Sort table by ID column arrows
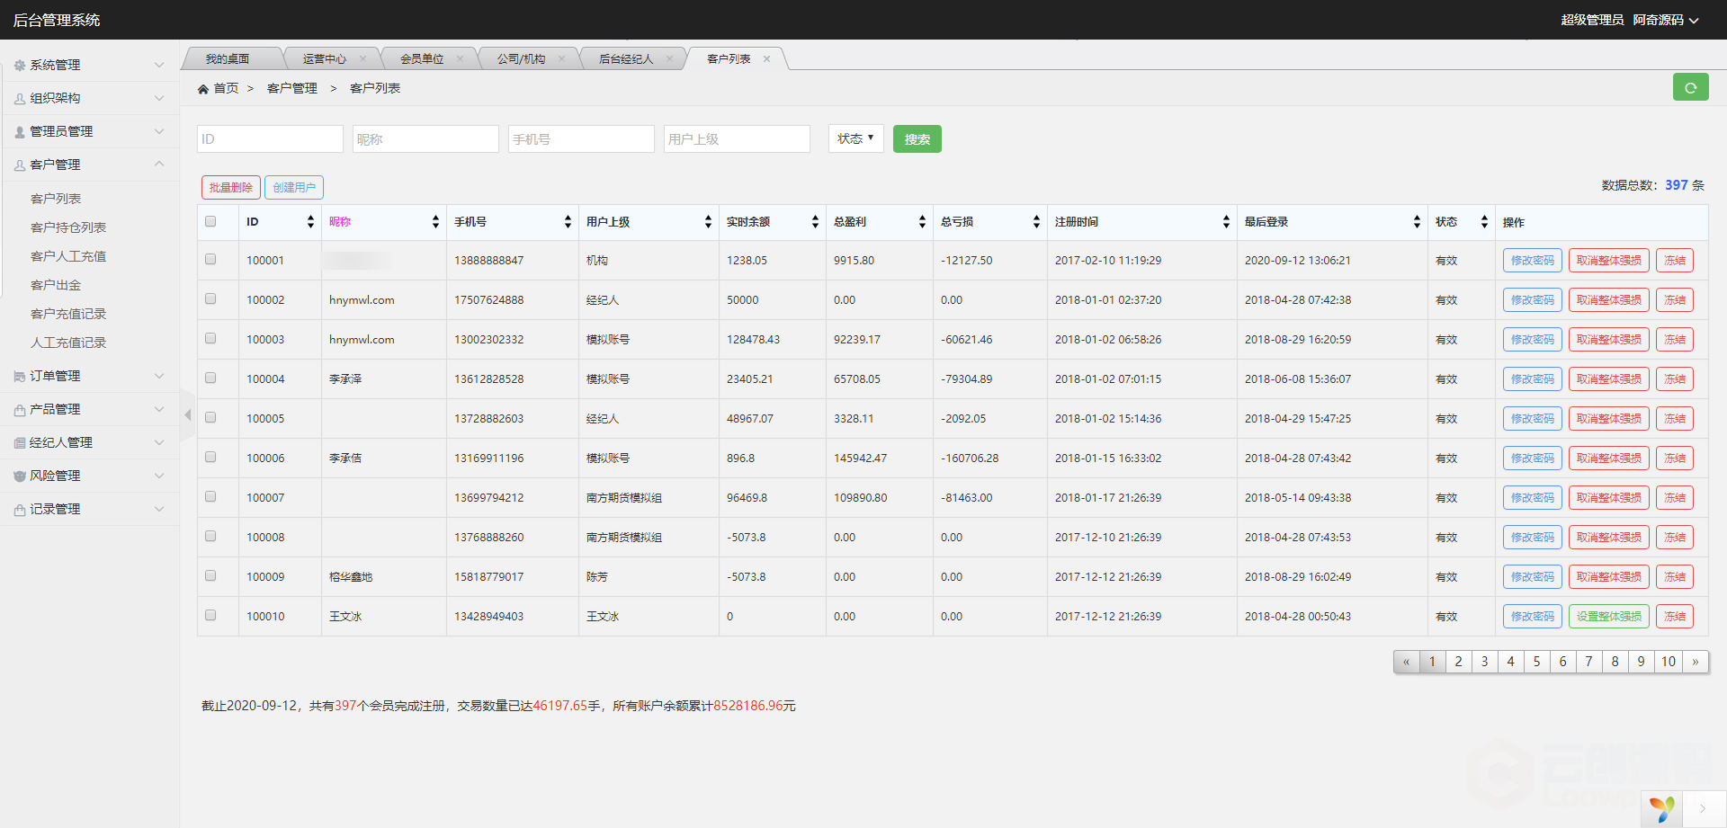This screenshot has height=828, width=1727. [x=310, y=222]
